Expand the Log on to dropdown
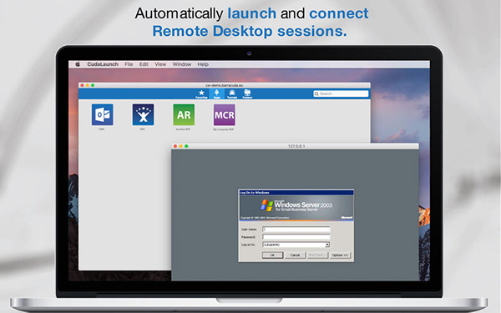This screenshot has height=313, width=501. 327,245
